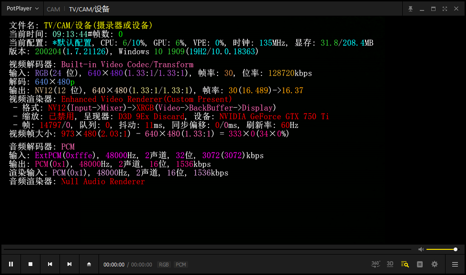The height and width of the screenshot is (275, 466).
Task: Open the subtitle/chapter panel icon
Action: tap(419, 264)
